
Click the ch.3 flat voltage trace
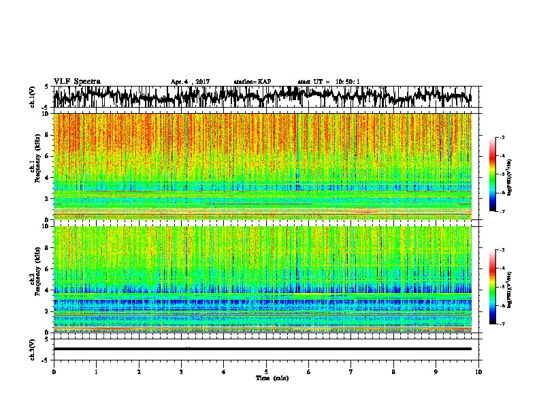tap(263, 349)
